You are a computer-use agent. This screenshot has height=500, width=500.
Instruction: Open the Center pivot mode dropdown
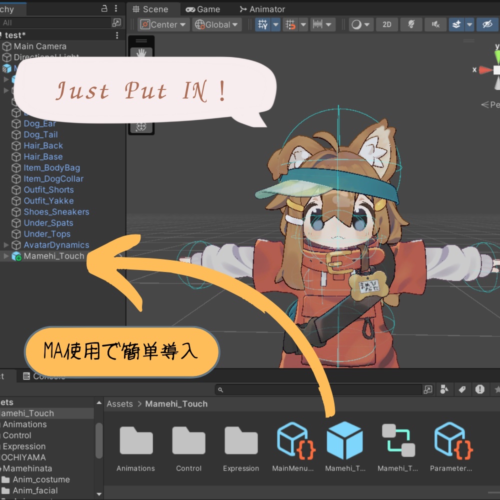pos(163,24)
